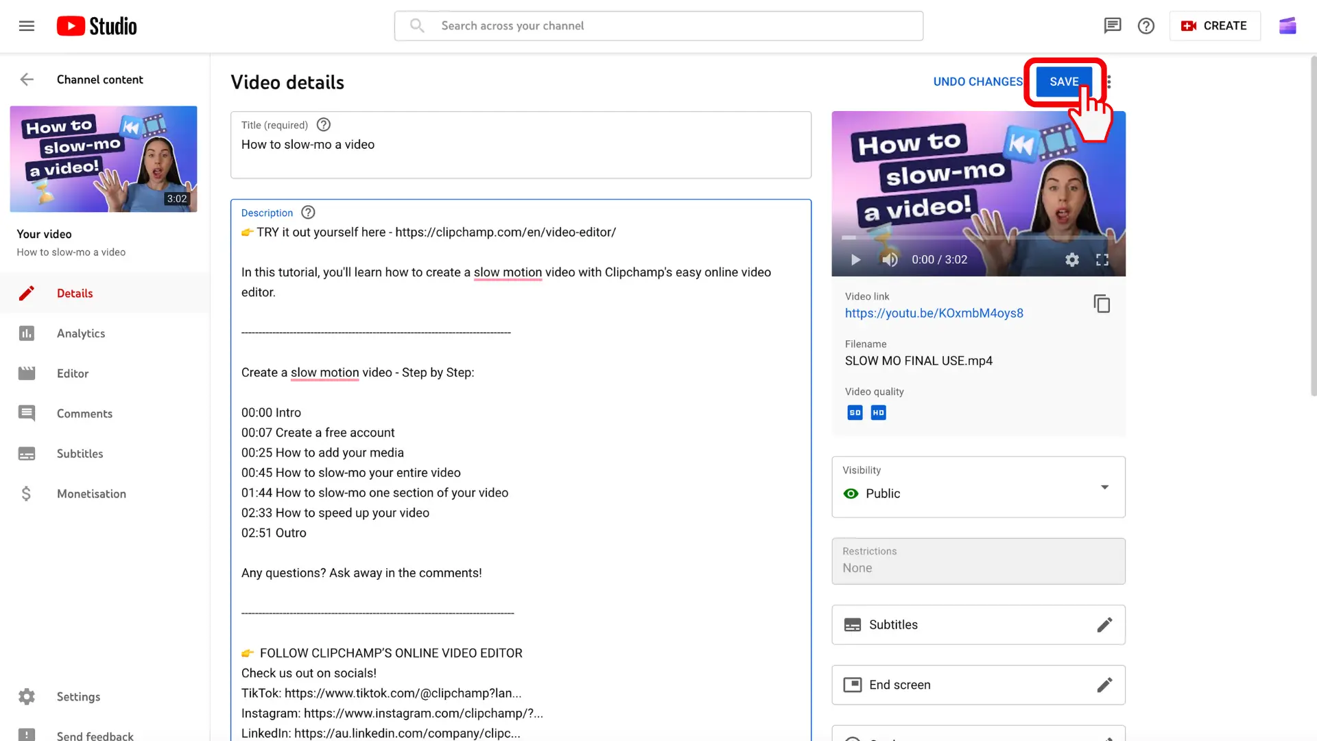Click the Analytics sidebar icon
The image size is (1317, 741).
point(28,333)
